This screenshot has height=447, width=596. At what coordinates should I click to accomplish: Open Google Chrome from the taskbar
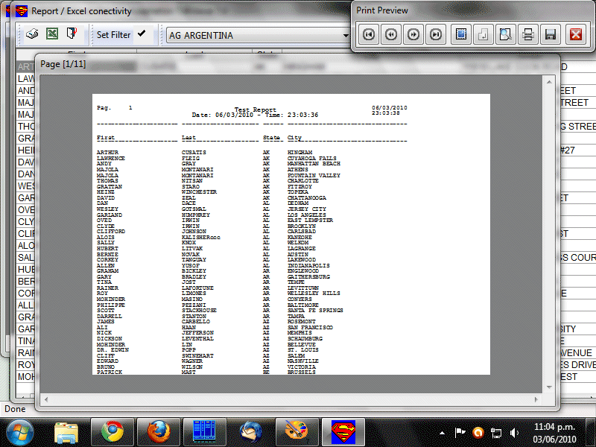coord(112,431)
